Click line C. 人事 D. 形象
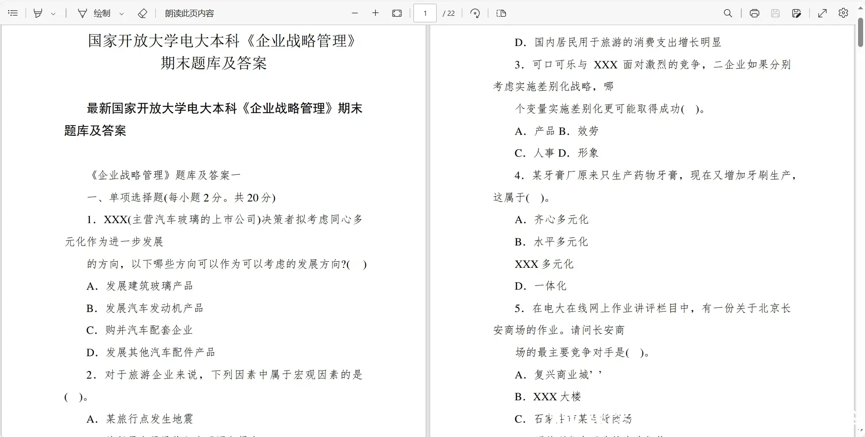865x437 pixels. [x=557, y=152]
